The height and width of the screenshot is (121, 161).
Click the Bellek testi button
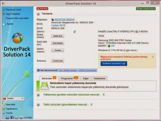pyautogui.click(x=58, y=36)
